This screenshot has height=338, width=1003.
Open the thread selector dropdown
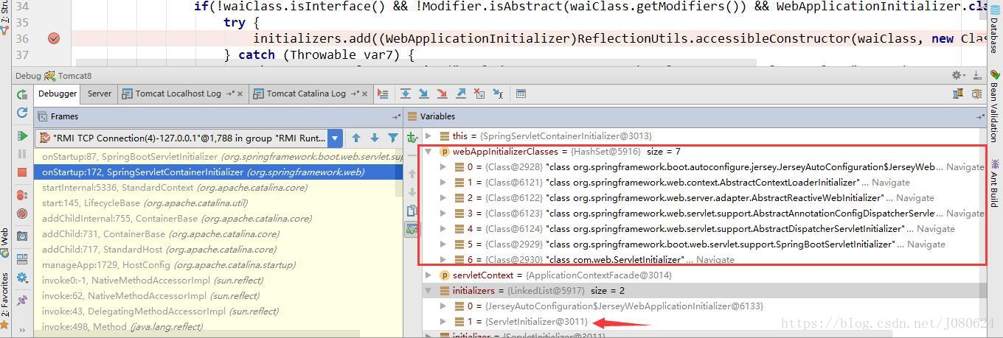click(335, 138)
